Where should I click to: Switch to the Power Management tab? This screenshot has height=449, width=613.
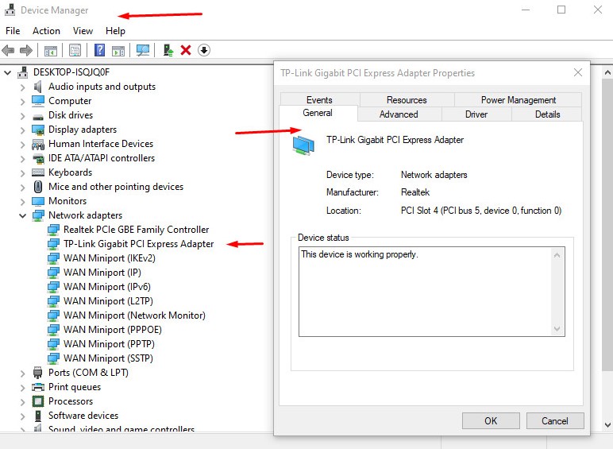(519, 100)
